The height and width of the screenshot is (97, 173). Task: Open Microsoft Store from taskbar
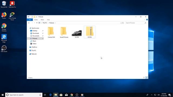point(61,95)
